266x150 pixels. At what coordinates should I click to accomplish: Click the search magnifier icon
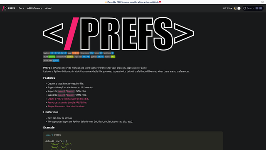pos(245,8)
